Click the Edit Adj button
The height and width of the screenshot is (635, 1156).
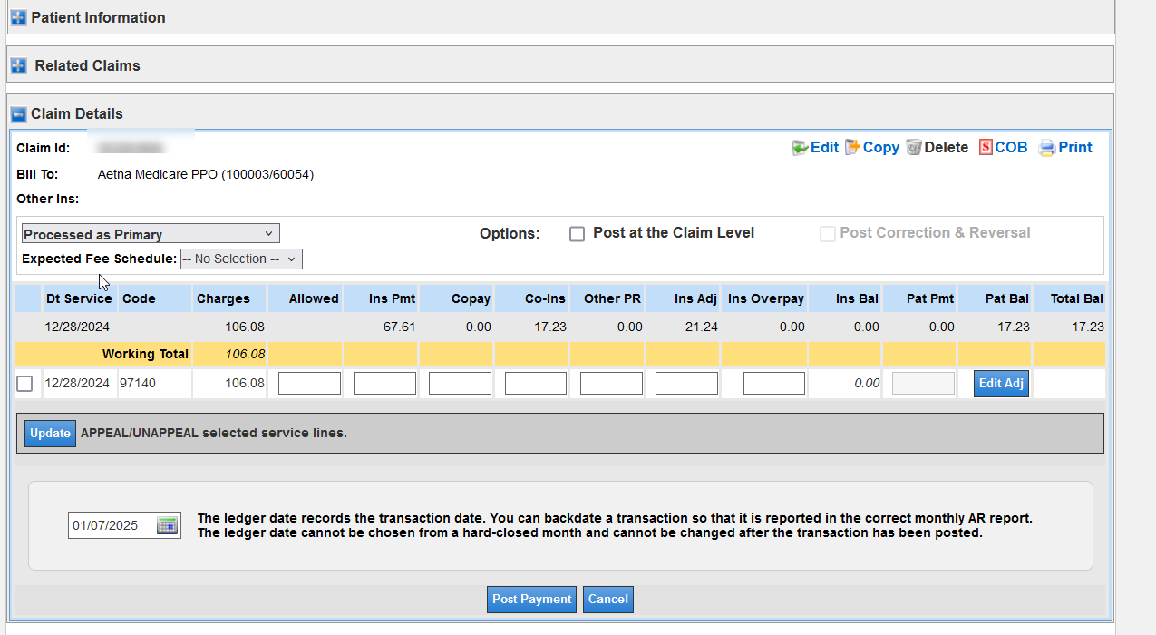pos(1001,384)
